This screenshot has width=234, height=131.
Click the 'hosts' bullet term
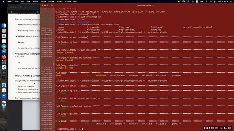(x=20, y=25)
